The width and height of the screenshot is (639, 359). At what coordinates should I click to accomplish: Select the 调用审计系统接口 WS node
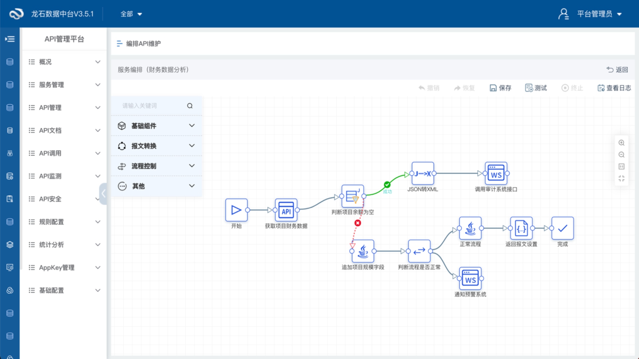click(x=496, y=173)
